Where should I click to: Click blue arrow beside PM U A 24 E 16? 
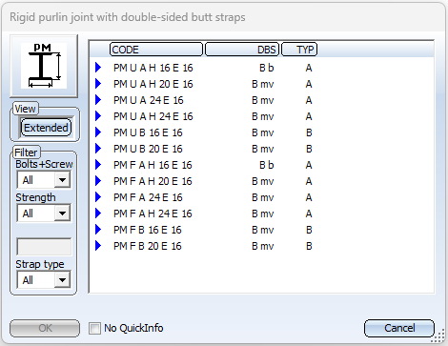coord(98,100)
